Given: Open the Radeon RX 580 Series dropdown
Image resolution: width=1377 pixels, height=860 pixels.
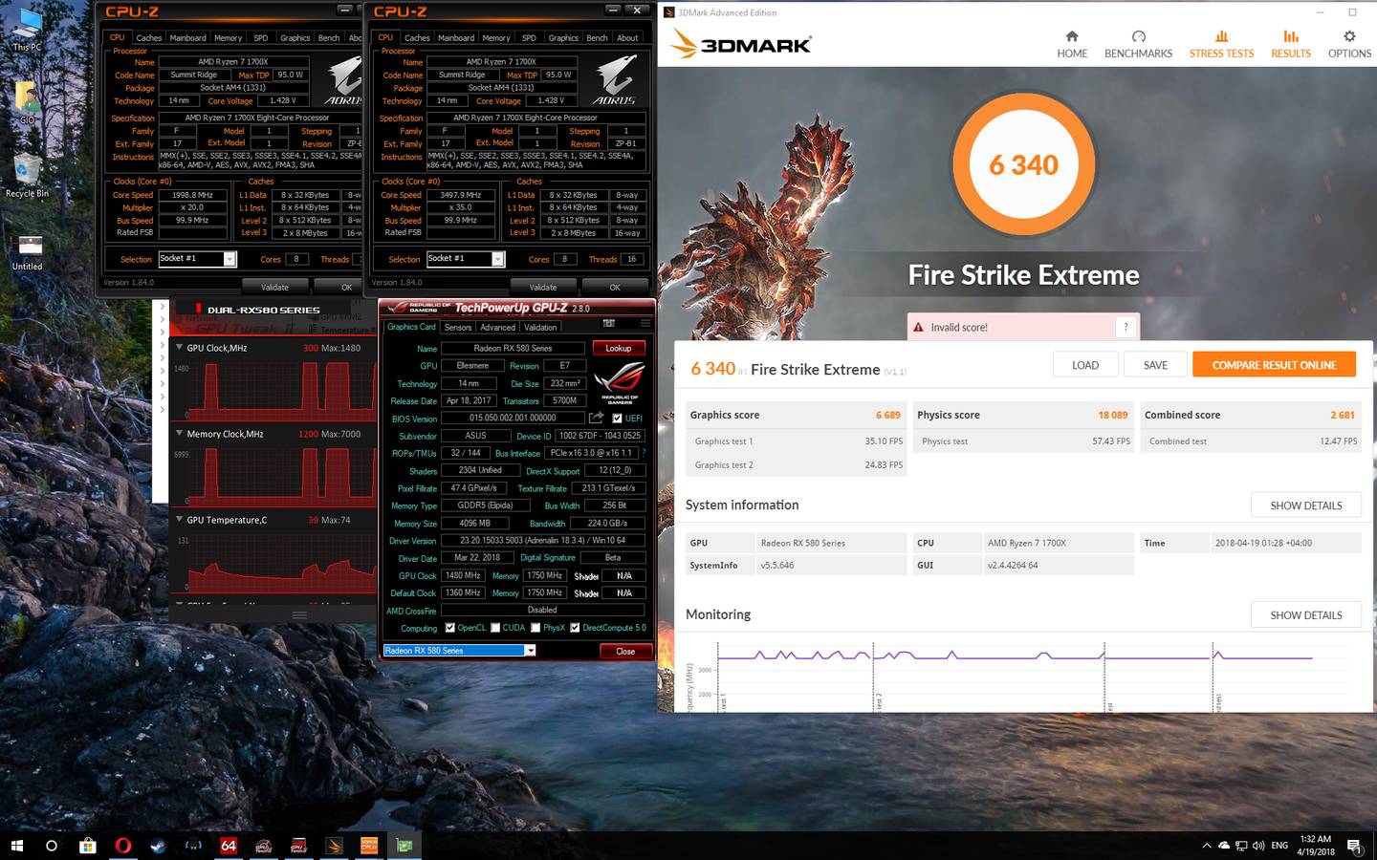Looking at the screenshot, I should tap(530, 651).
